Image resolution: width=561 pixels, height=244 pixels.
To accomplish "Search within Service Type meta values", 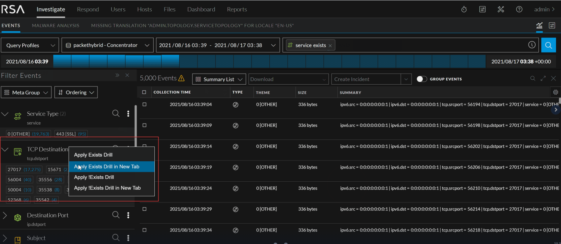I will pos(116,113).
